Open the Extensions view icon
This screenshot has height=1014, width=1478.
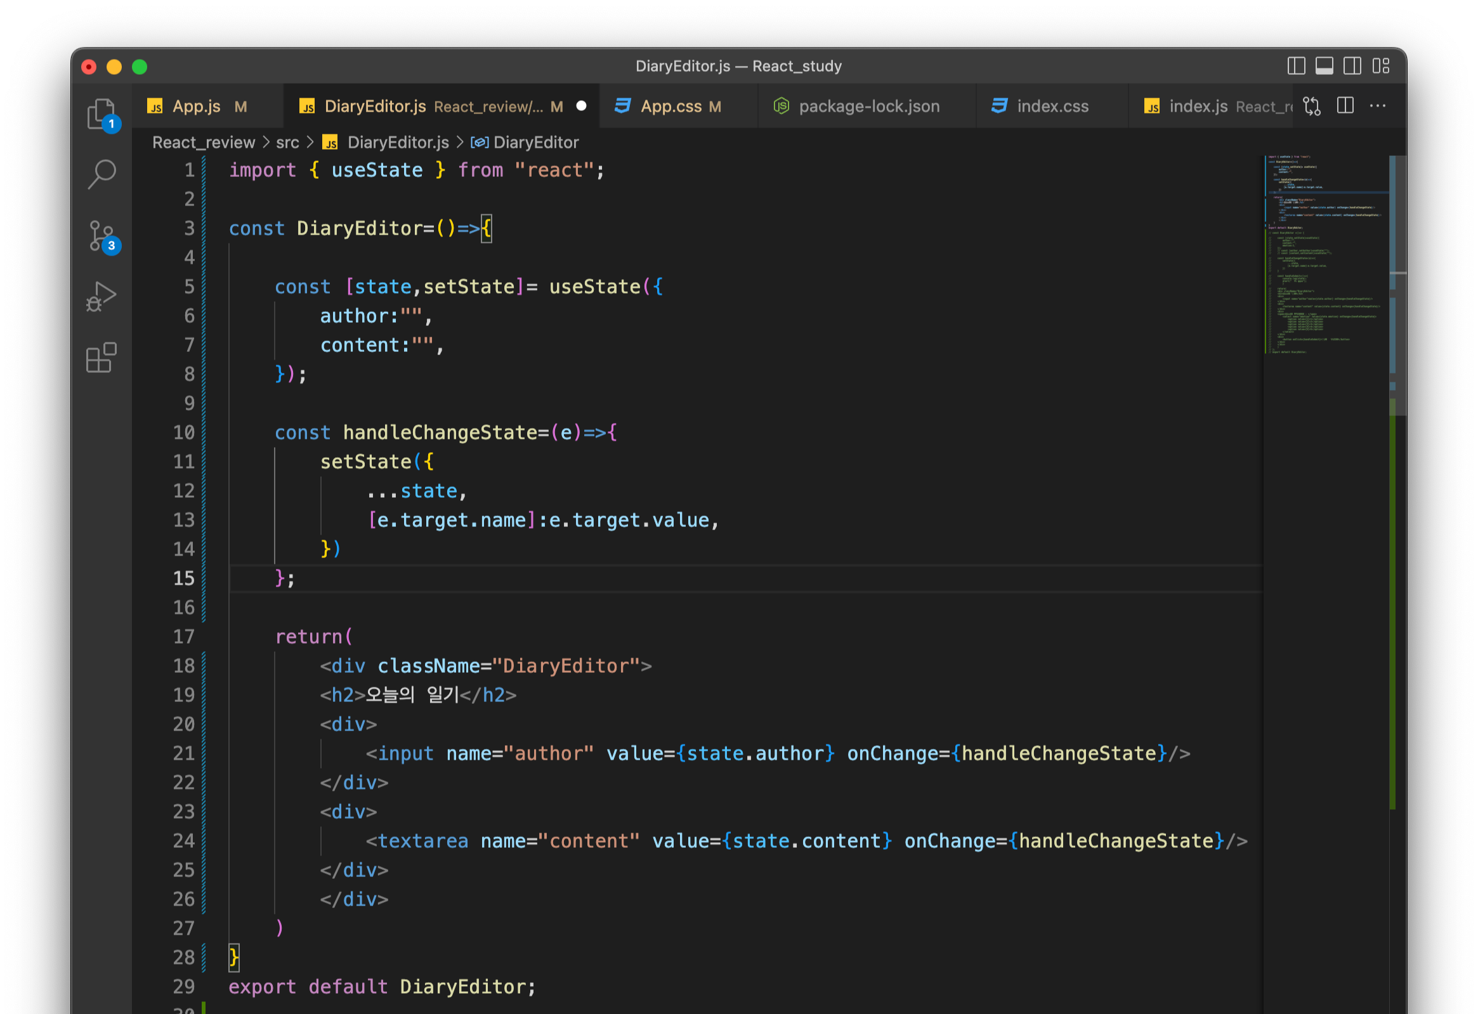(101, 357)
